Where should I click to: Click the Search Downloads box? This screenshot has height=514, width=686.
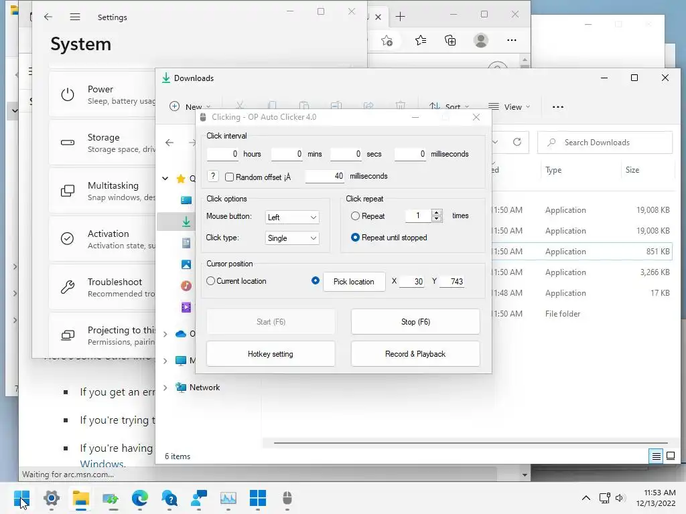(605, 143)
